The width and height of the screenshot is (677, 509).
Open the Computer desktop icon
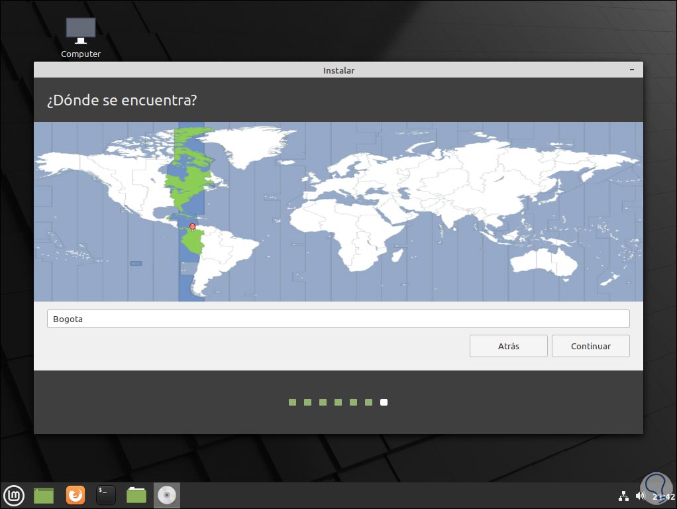[x=80, y=30]
